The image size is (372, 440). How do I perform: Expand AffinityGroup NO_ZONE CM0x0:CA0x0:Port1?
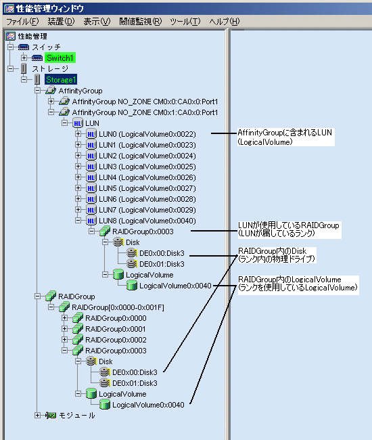click(51, 101)
